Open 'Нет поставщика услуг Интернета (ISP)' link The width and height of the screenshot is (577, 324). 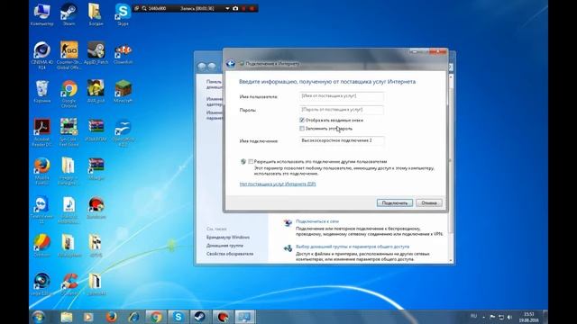(x=278, y=184)
